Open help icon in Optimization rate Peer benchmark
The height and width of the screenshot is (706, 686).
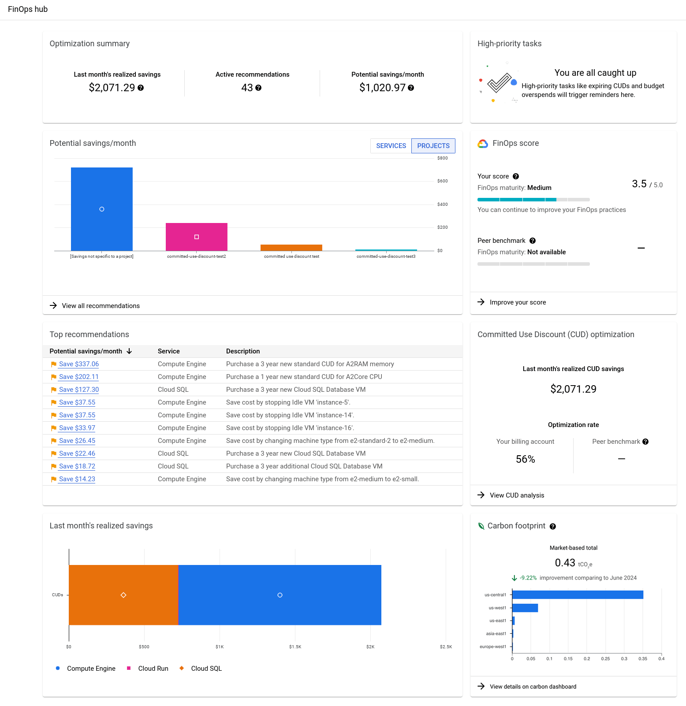click(645, 442)
